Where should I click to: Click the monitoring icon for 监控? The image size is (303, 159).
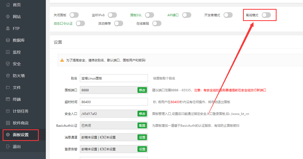click(8, 52)
